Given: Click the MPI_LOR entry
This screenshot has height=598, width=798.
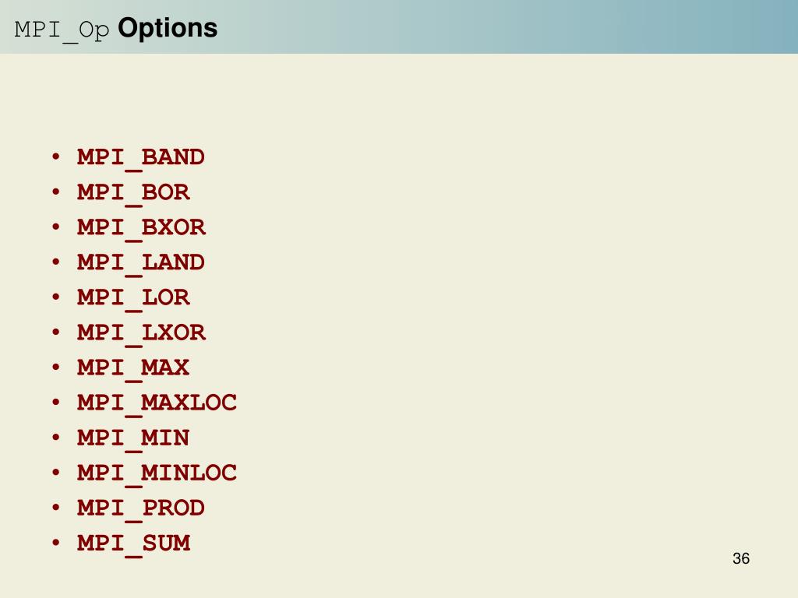Looking at the screenshot, I should point(133,298).
